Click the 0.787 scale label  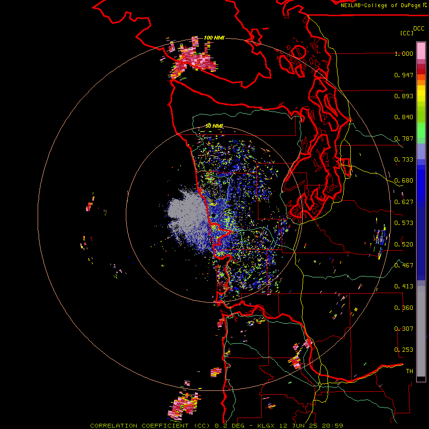[x=404, y=138]
